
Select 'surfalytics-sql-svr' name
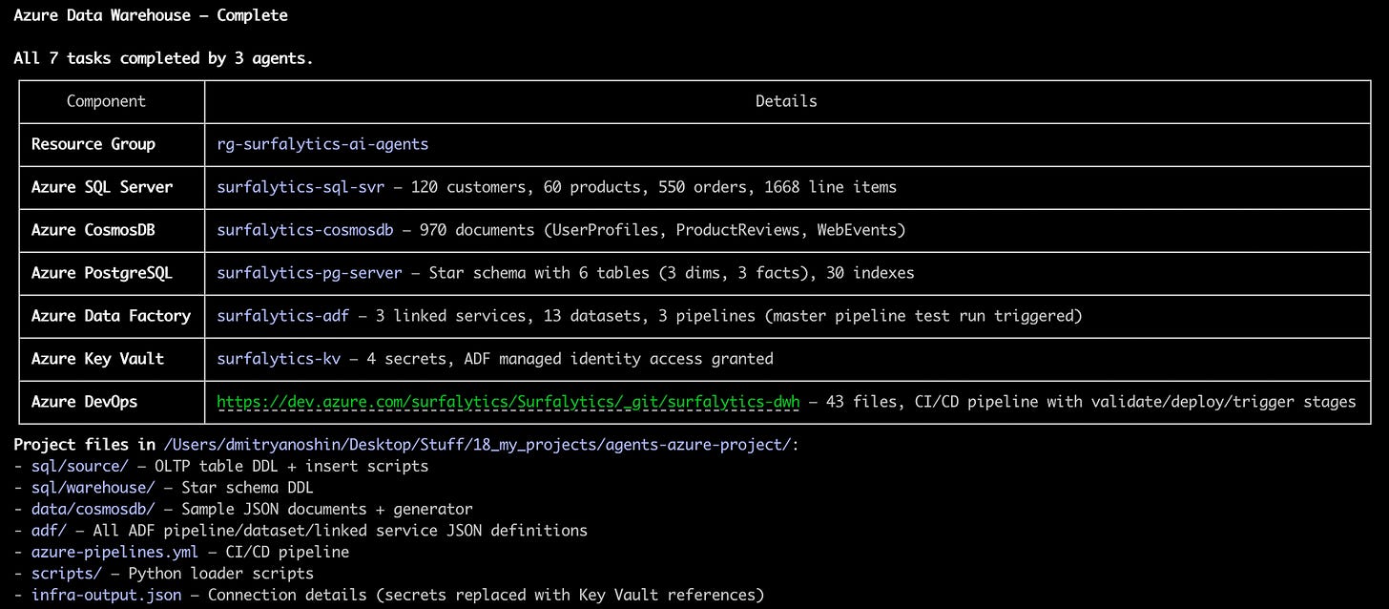pos(301,187)
